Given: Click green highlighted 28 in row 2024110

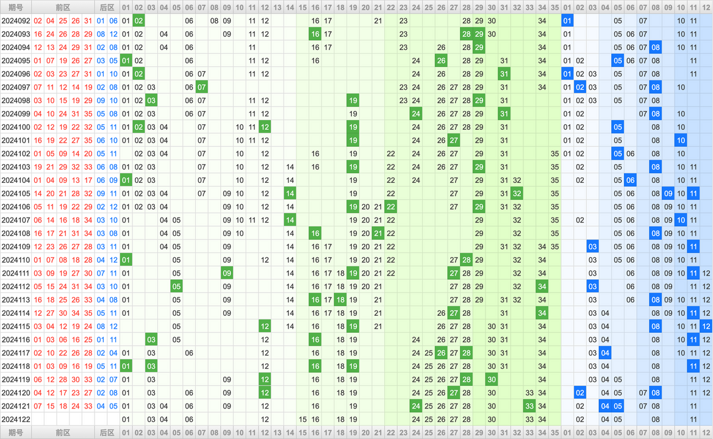Looking at the screenshot, I should (x=467, y=260).
